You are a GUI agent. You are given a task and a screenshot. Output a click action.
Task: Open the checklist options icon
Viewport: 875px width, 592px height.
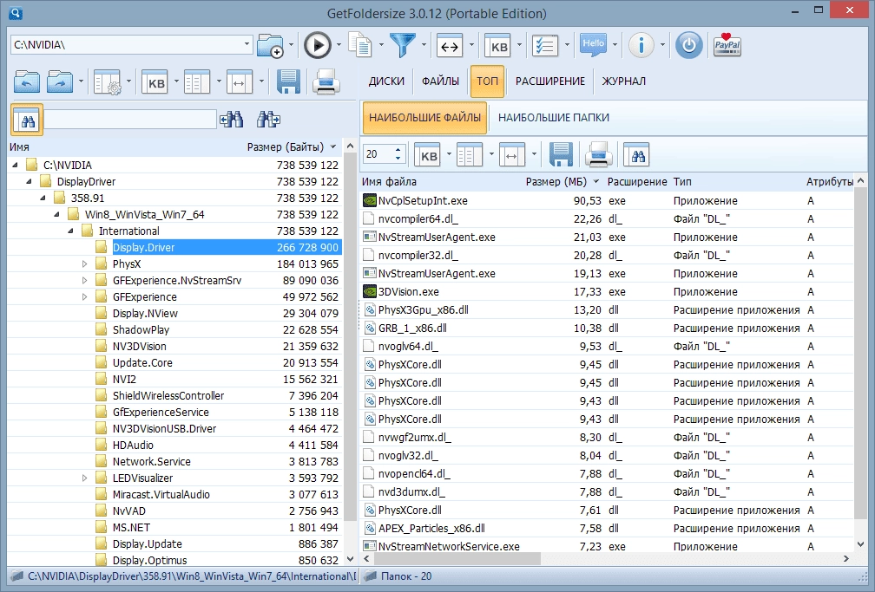tap(544, 46)
